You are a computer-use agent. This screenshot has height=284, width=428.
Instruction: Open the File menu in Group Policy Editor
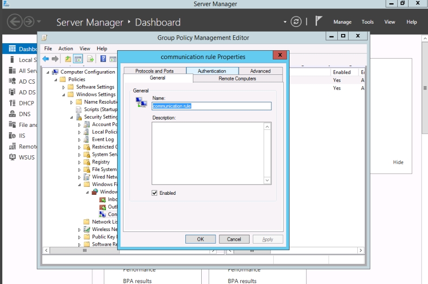click(48, 48)
